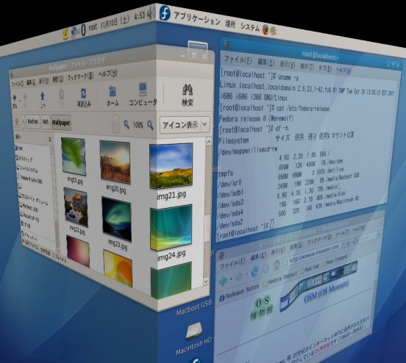Select the img23.jpg aurora thumbnail
Viewport: 406px width, 363px height.
(x=116, y=219)
